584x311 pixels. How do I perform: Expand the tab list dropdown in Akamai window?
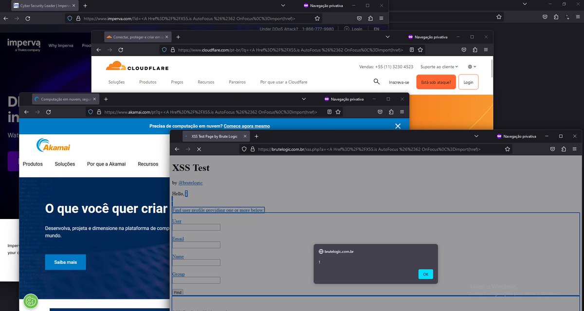coord(304,99)
